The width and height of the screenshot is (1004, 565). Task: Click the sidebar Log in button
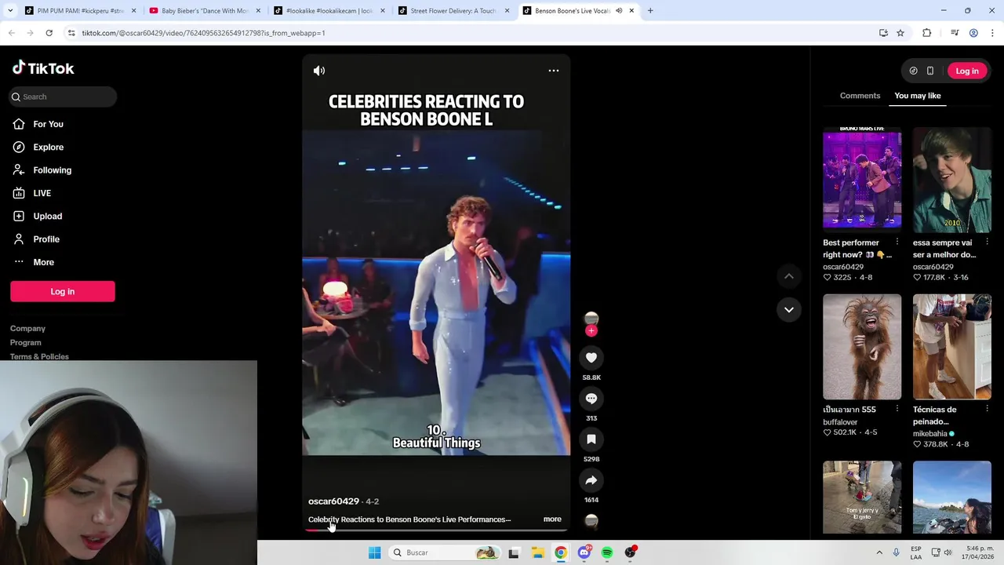tap(63, 291)
